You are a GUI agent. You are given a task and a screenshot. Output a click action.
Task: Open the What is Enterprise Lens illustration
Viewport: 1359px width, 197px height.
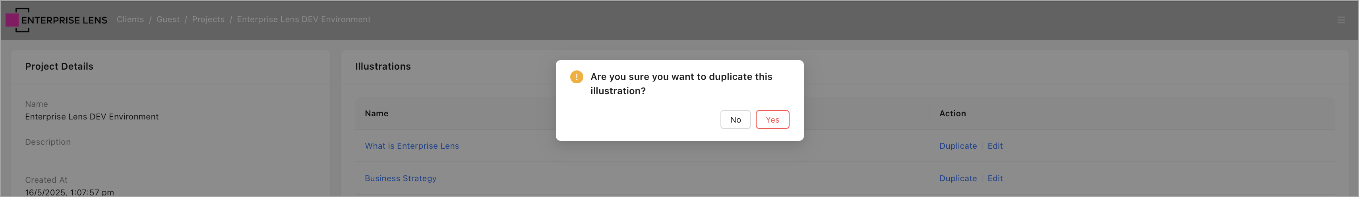tap(412, 146)
